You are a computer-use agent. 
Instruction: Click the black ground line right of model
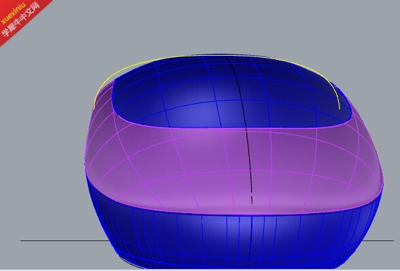[378, 240]
